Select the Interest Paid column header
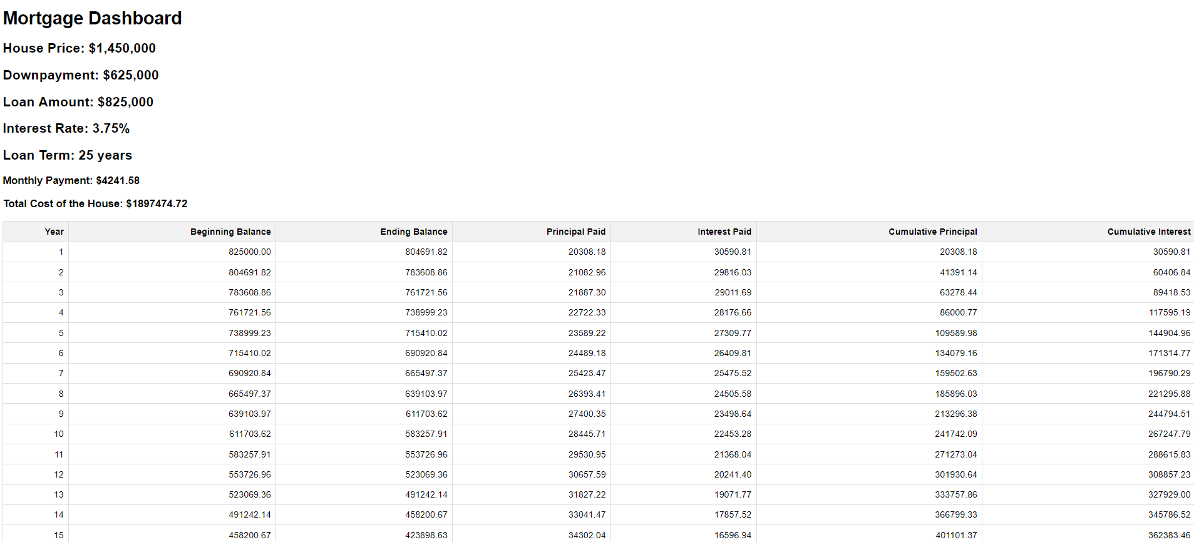 [x=724, y=232]
